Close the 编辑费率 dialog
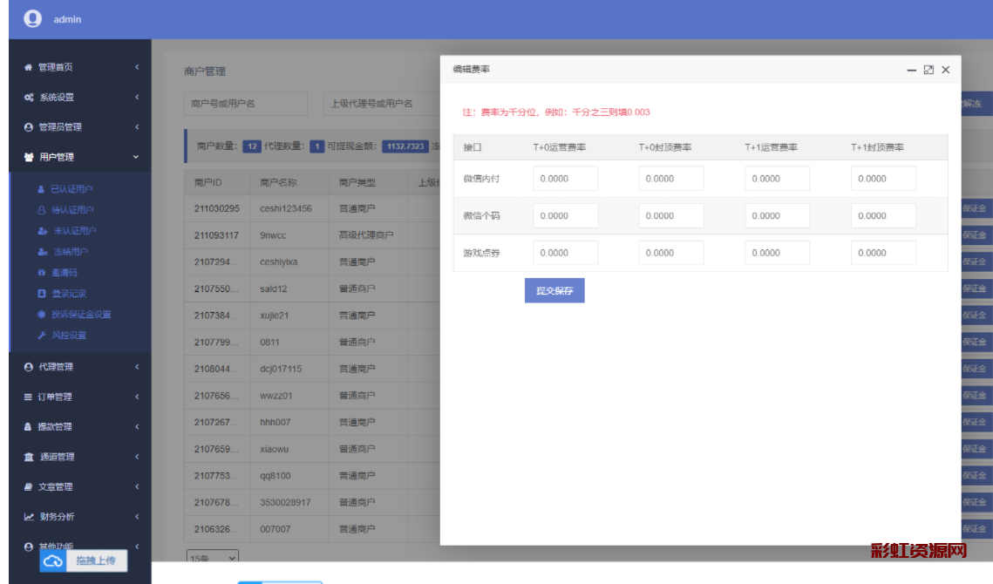The width and height of the screenshot is (993, 584). 946,70
